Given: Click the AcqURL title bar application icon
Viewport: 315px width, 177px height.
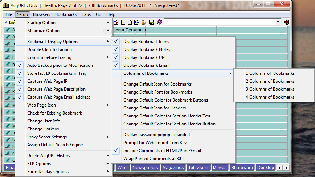Looking at the screenshot, I should [x=6, y=5].
